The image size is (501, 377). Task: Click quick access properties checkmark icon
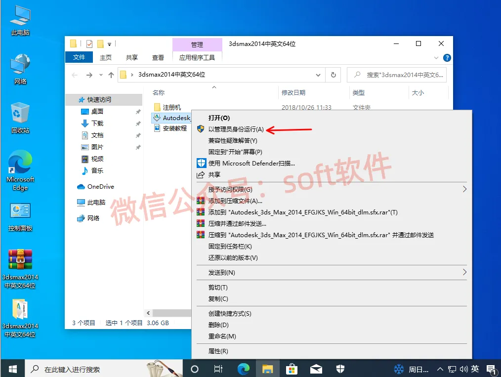click(89, 44)
